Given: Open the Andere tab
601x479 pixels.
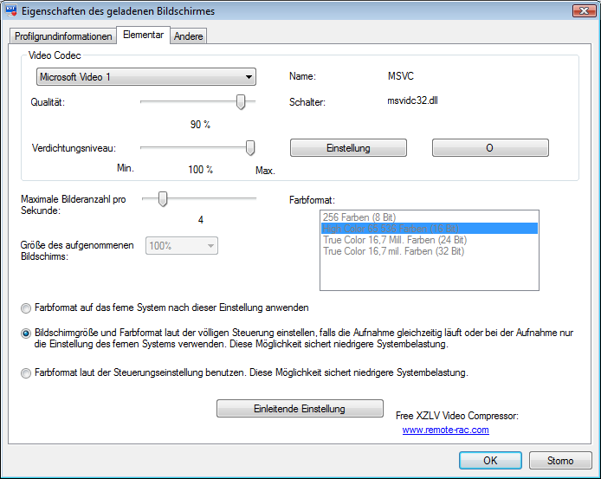Looking at the screenshot, I should pos(188,36).
